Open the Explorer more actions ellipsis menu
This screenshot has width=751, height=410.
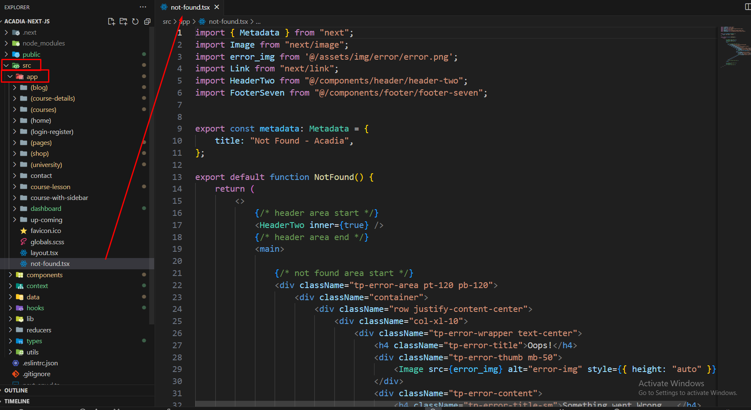pyautogui.click(x=143, y=7)
